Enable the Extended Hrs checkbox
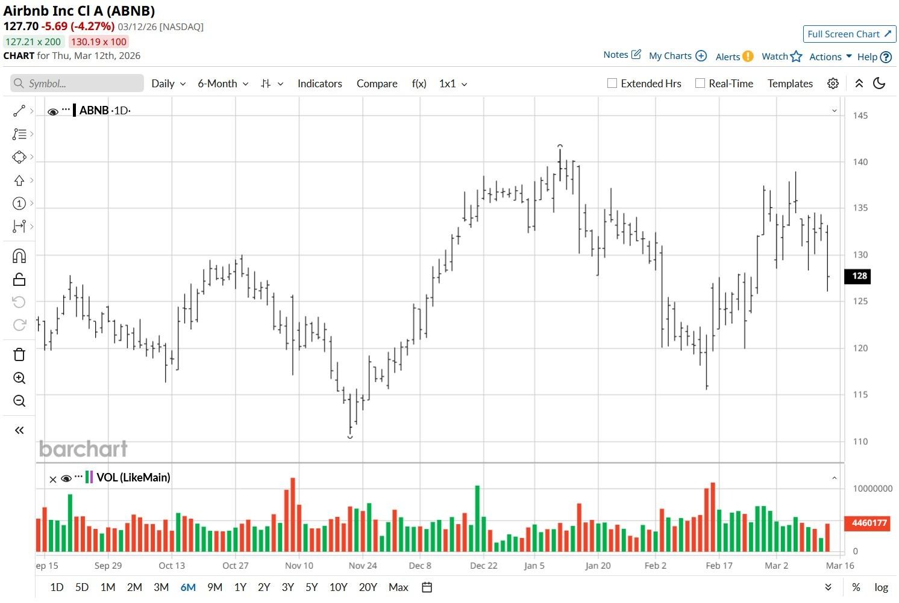 tap(612, 84)
